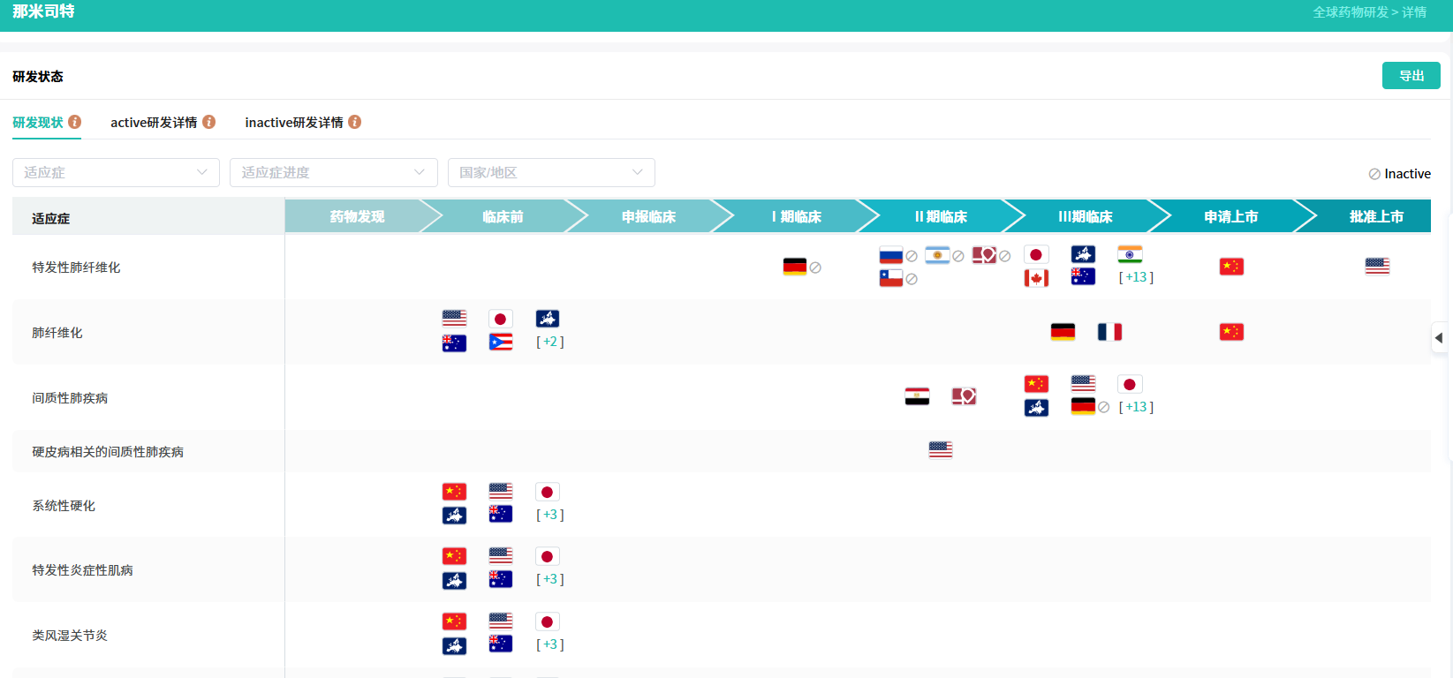This screenshot has height=678, width=1453.
Task: Click the info icon beside inactive研发详情
Action: tap(355, 122)
